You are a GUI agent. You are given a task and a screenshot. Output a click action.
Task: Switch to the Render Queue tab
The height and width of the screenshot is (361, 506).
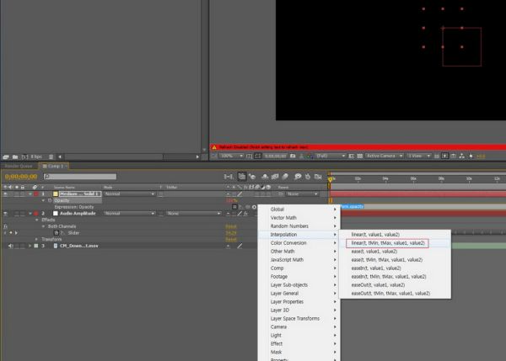click(19, 166)
